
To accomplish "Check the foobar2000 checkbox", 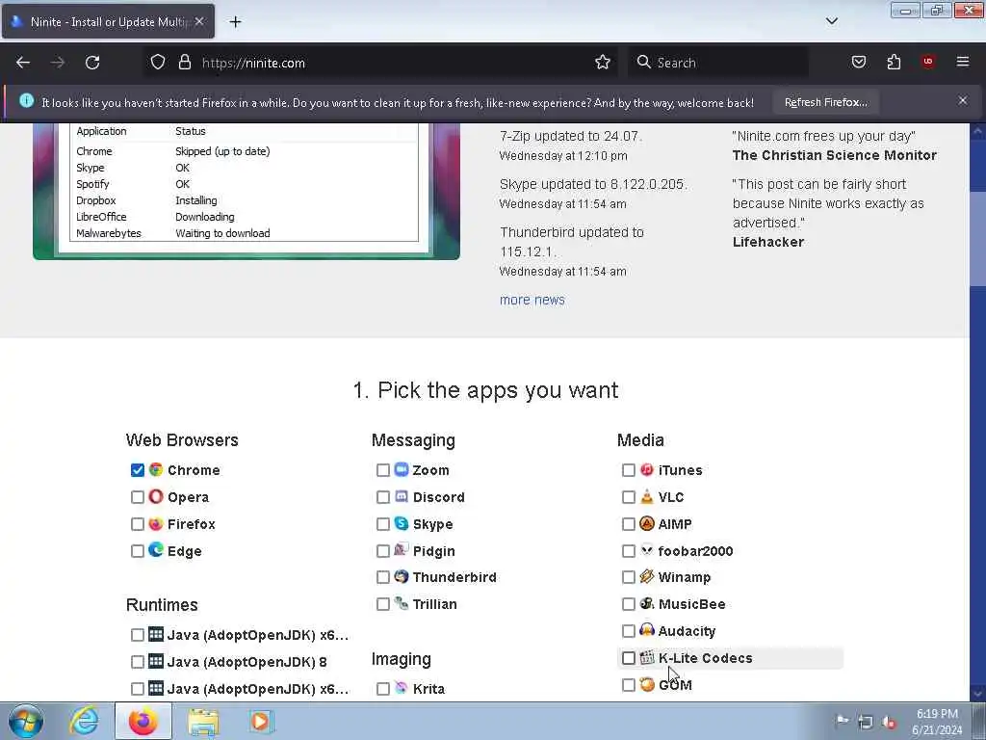I will (628, 551).
